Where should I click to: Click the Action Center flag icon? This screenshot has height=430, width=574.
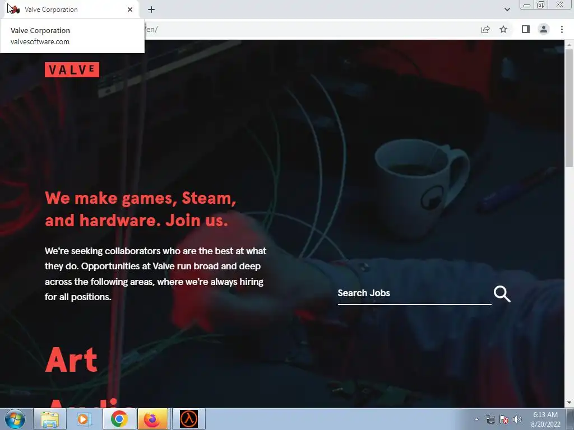coord(504,419)
